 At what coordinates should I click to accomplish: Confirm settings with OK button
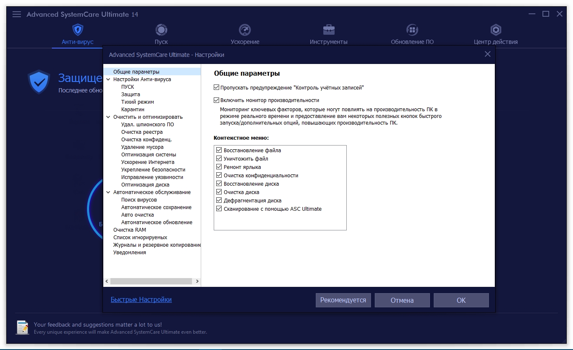461,300
